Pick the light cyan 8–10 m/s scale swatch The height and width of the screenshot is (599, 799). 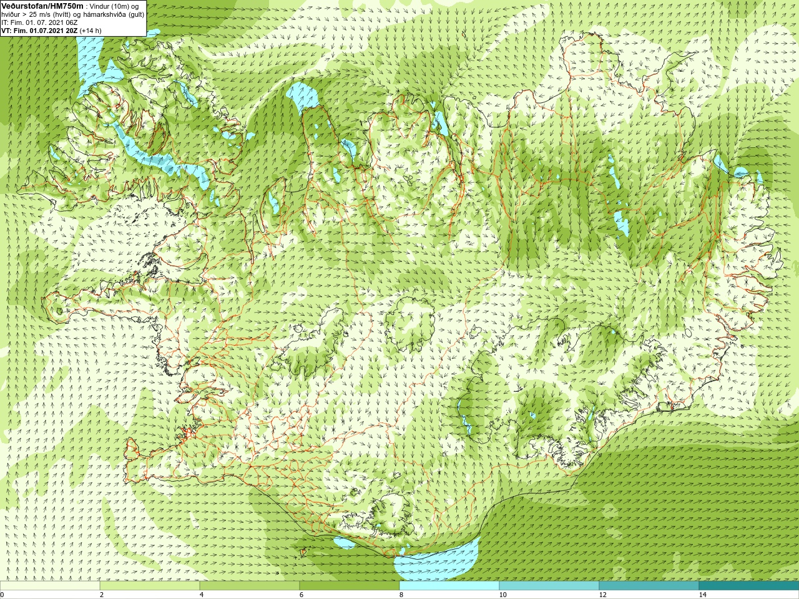[449, 586]
